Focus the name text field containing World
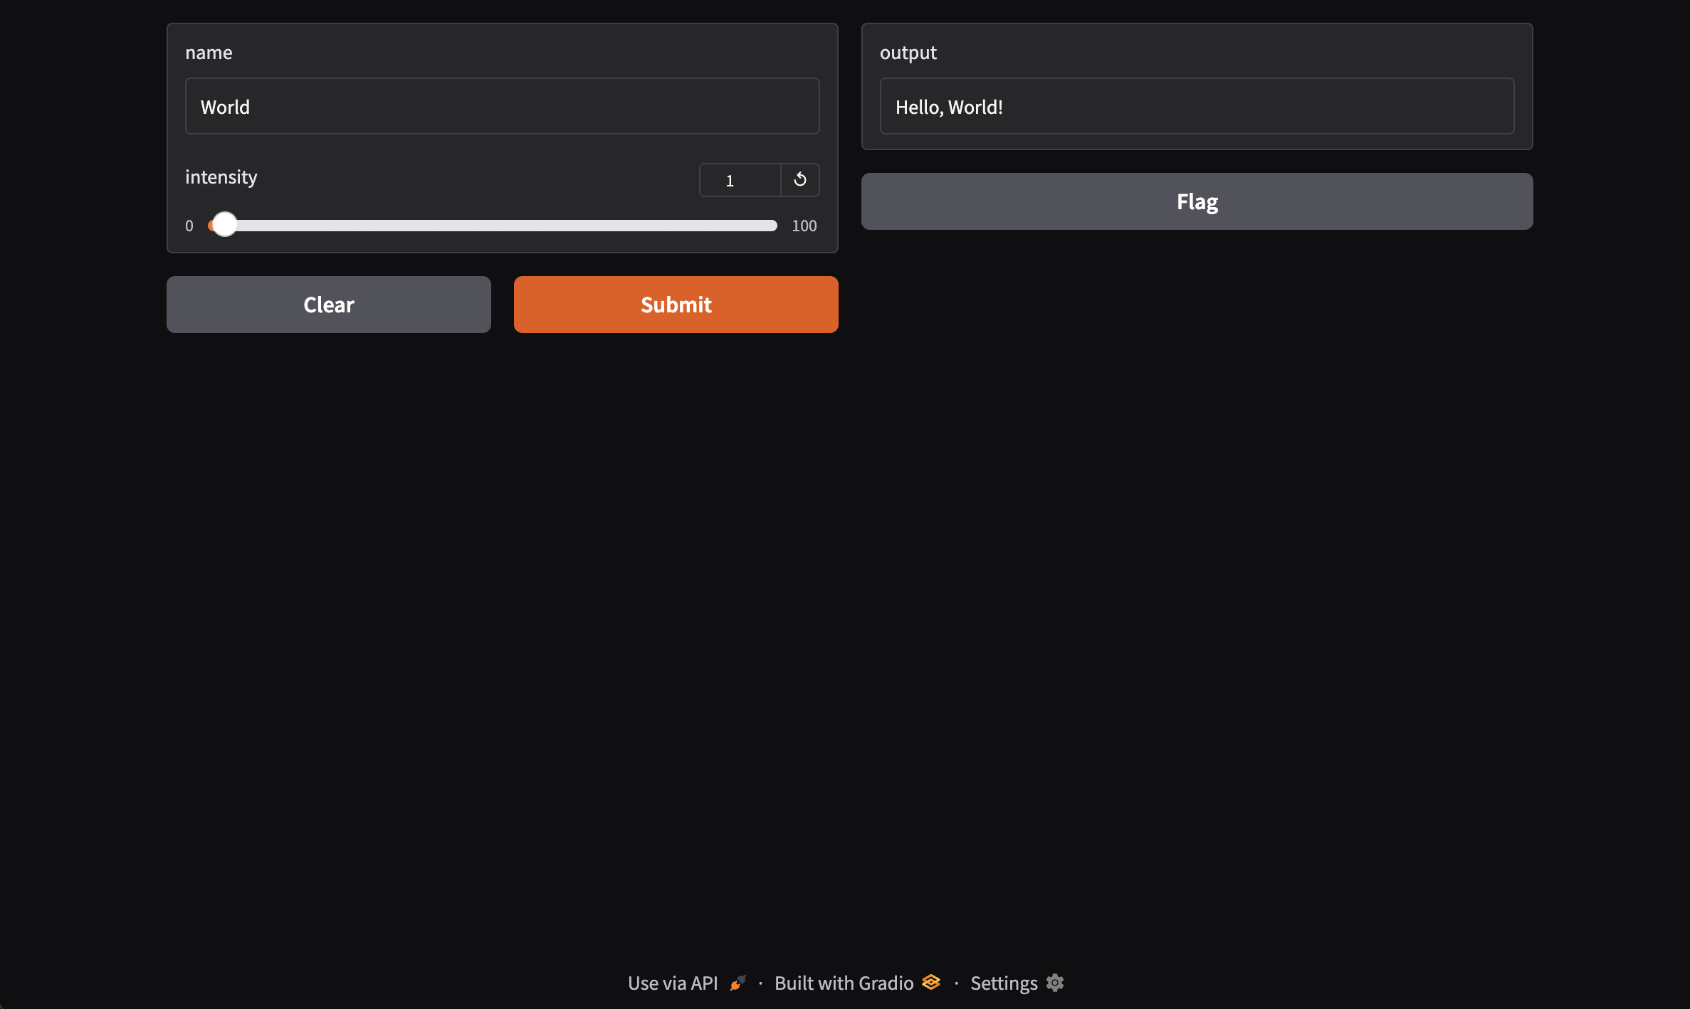1690x1009 pixels. click(x=502, y=107)
